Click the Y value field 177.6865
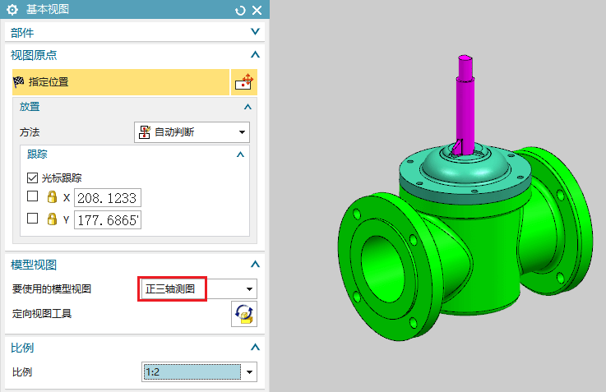 pyautogui.click(x=108, y=219)
